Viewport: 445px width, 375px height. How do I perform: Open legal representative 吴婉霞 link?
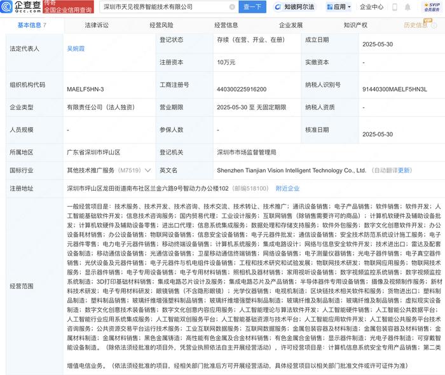click(76, 49)
